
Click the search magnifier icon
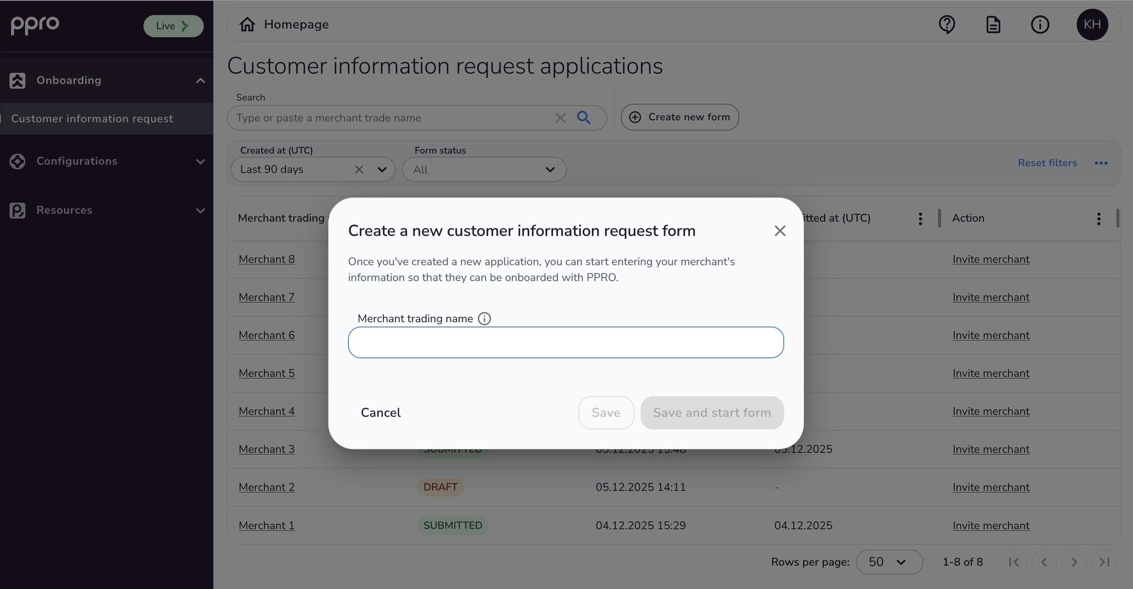(x=584, y=117)
